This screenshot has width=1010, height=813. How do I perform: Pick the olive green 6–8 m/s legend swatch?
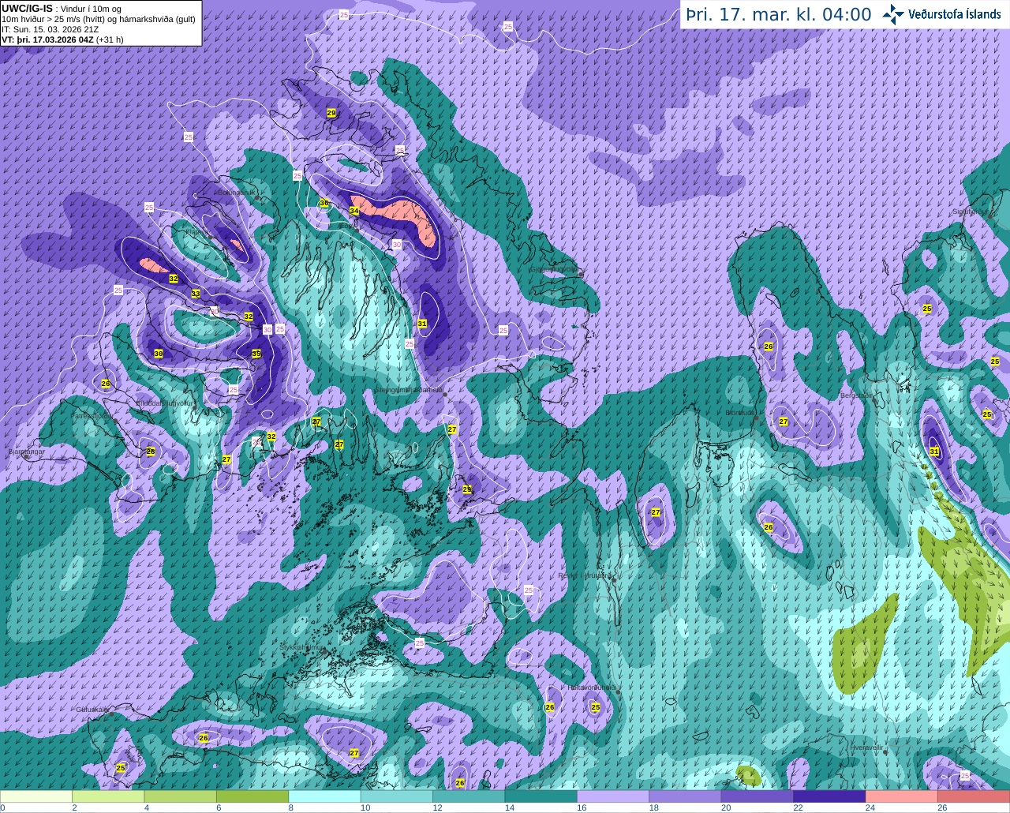coord(252,796)
